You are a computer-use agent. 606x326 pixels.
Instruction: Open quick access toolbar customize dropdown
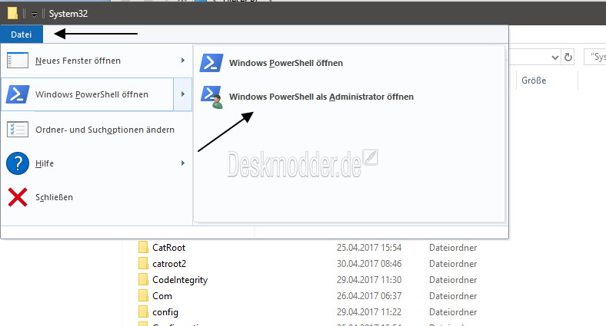[x=34, y=15]
